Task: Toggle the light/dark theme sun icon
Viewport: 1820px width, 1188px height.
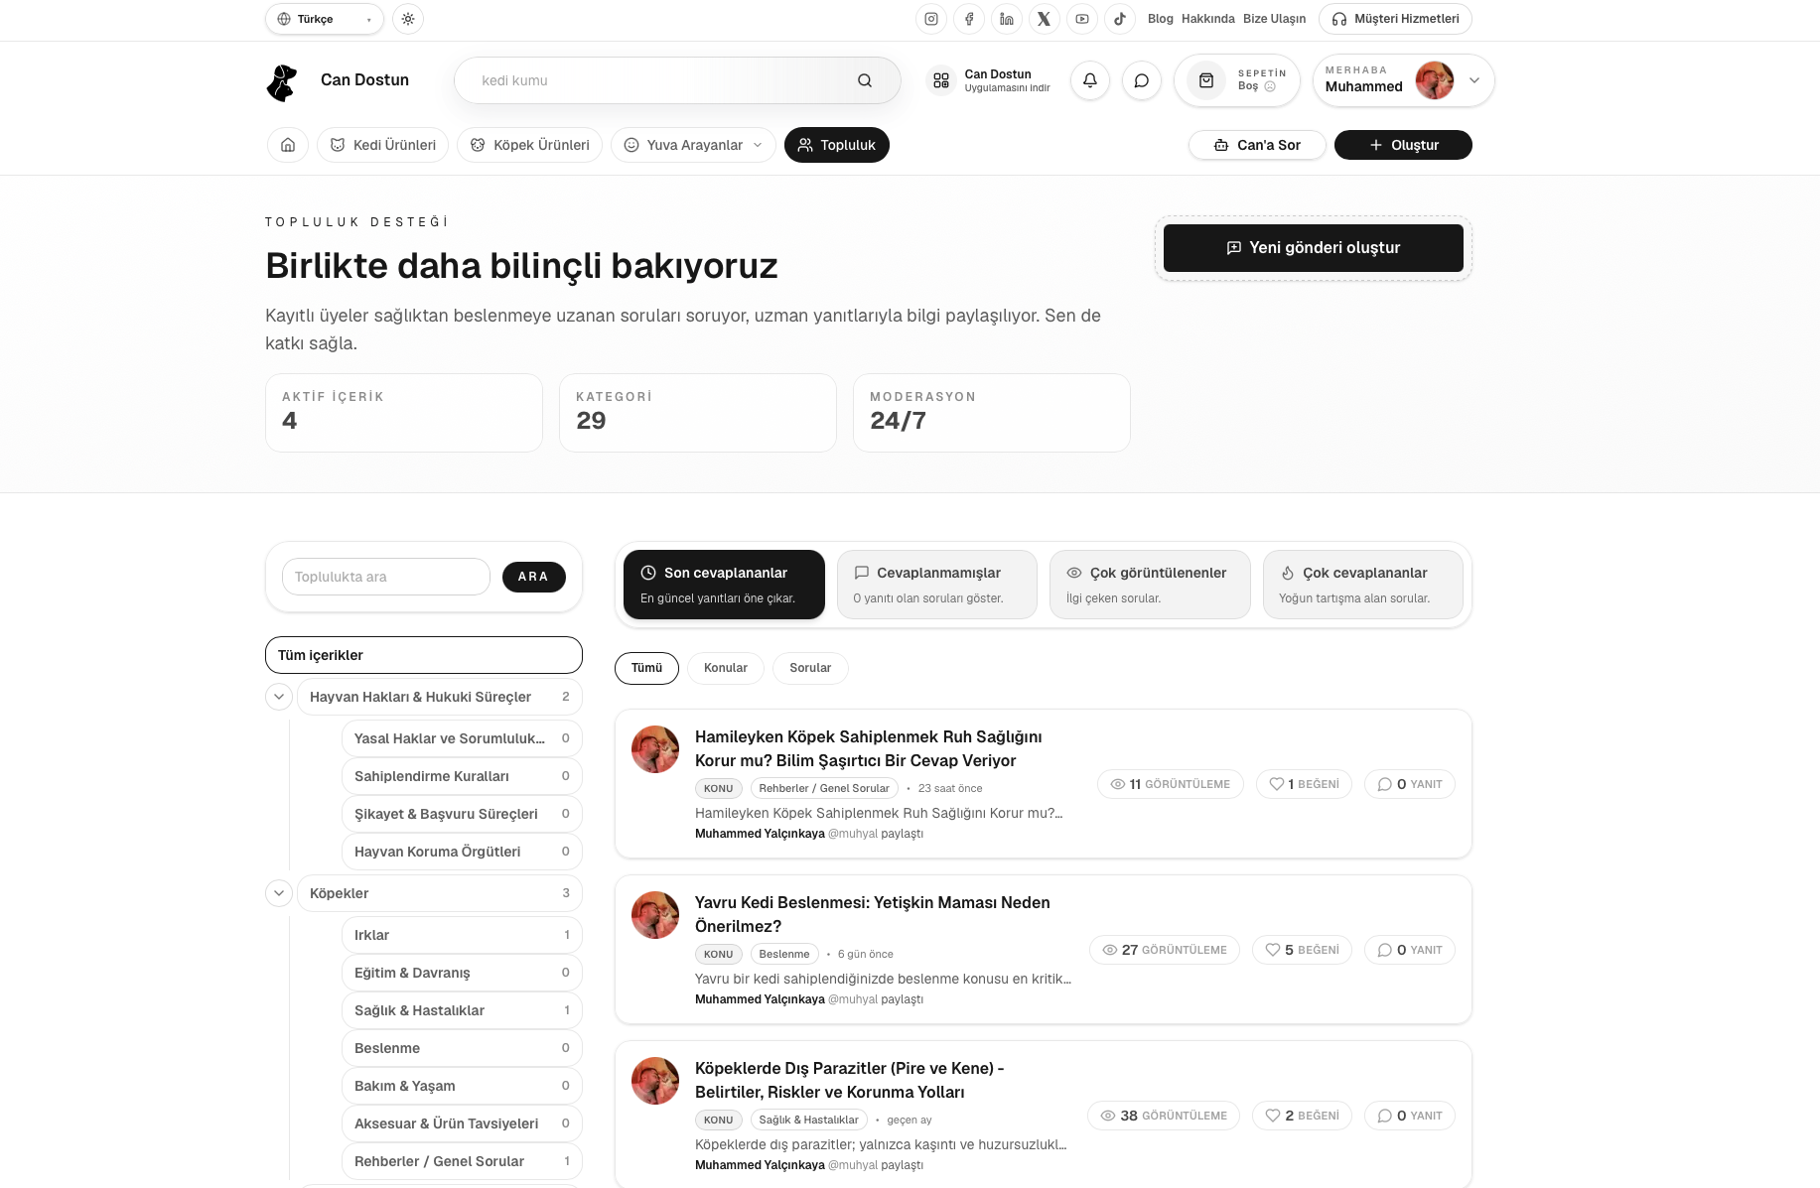Action: 408,19
